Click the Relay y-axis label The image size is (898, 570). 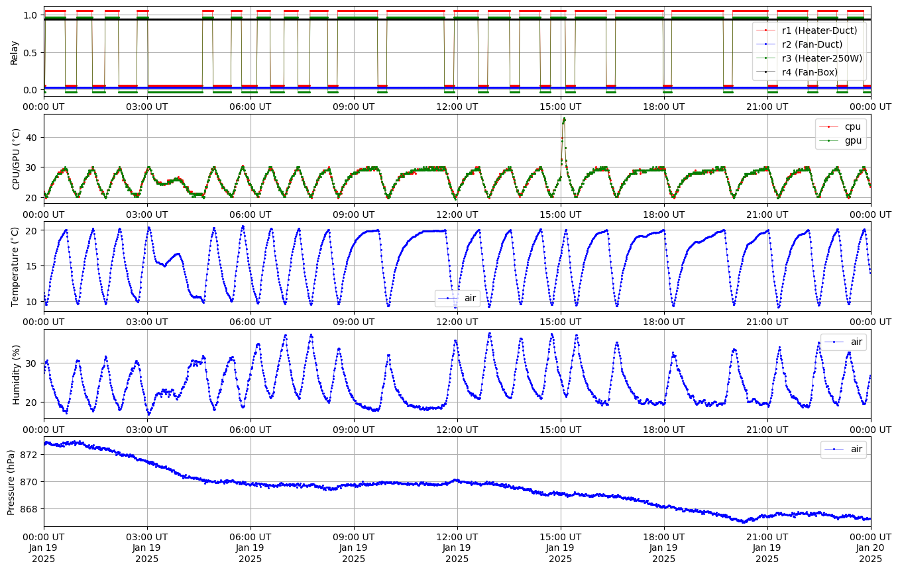pyautogui.click(x=14, y=52)
